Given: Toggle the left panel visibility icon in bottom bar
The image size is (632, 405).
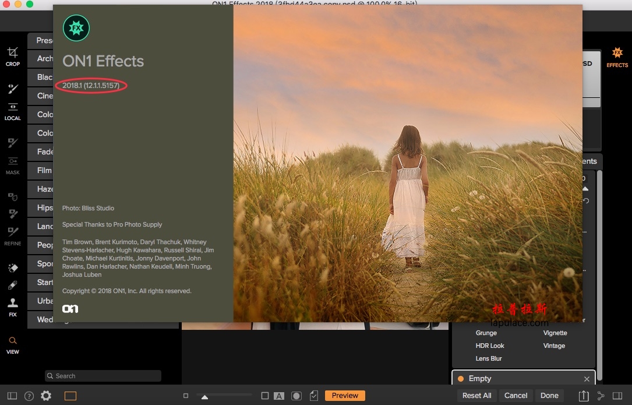Looking at the screenshot, I should click(x=12, y=396).
